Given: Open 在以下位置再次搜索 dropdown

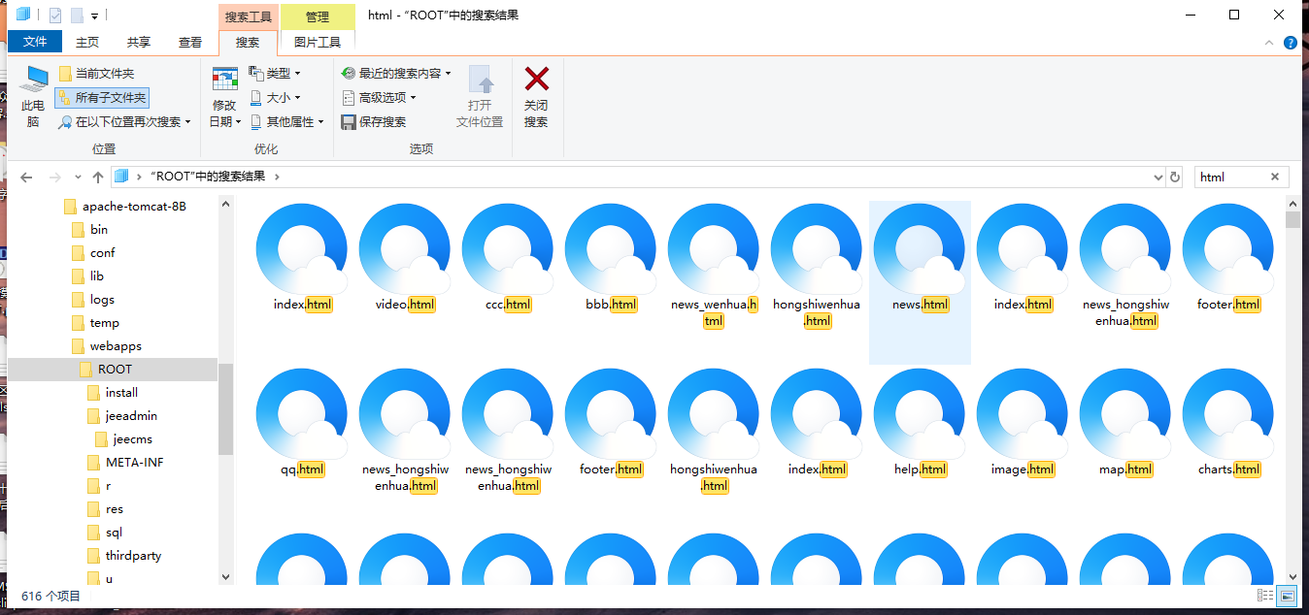Looking at the screenshot, I should [x=123, y=121].
